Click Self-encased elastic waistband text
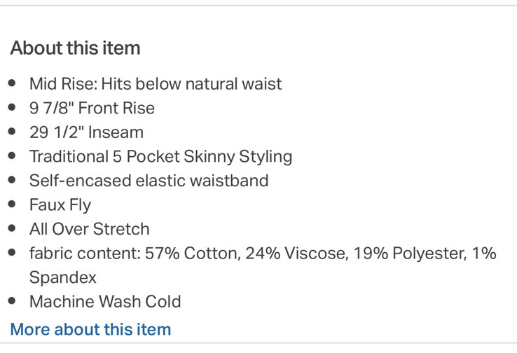The width and height of the screenshot is (517, 353). [x=149, y=180]
